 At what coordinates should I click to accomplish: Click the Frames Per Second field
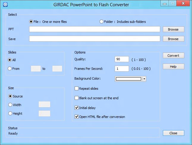click(122, 69)
